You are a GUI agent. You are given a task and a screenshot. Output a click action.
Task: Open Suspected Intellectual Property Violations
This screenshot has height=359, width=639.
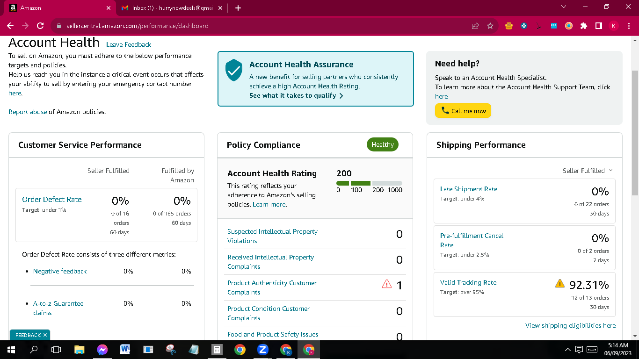coord(272,236)
